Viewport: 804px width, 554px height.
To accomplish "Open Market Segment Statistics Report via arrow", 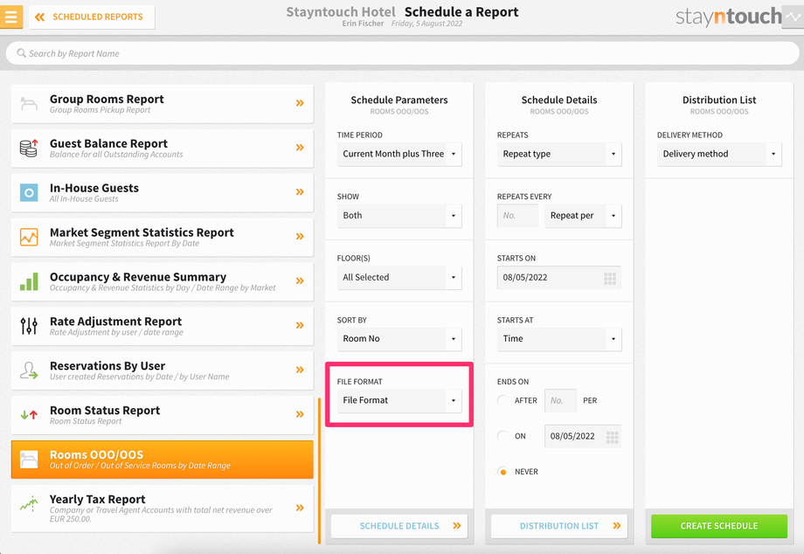I will click(x=300, y=236).
